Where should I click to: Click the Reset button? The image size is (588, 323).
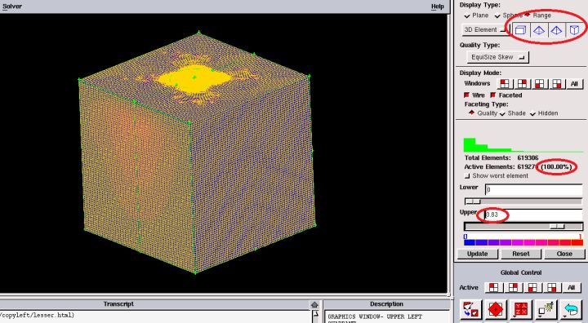click(521, 254)
